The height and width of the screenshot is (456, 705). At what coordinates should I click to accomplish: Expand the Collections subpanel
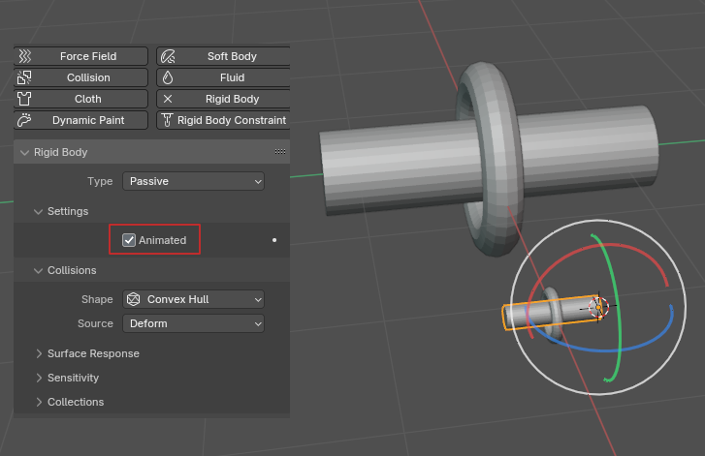tap(39, 402)
